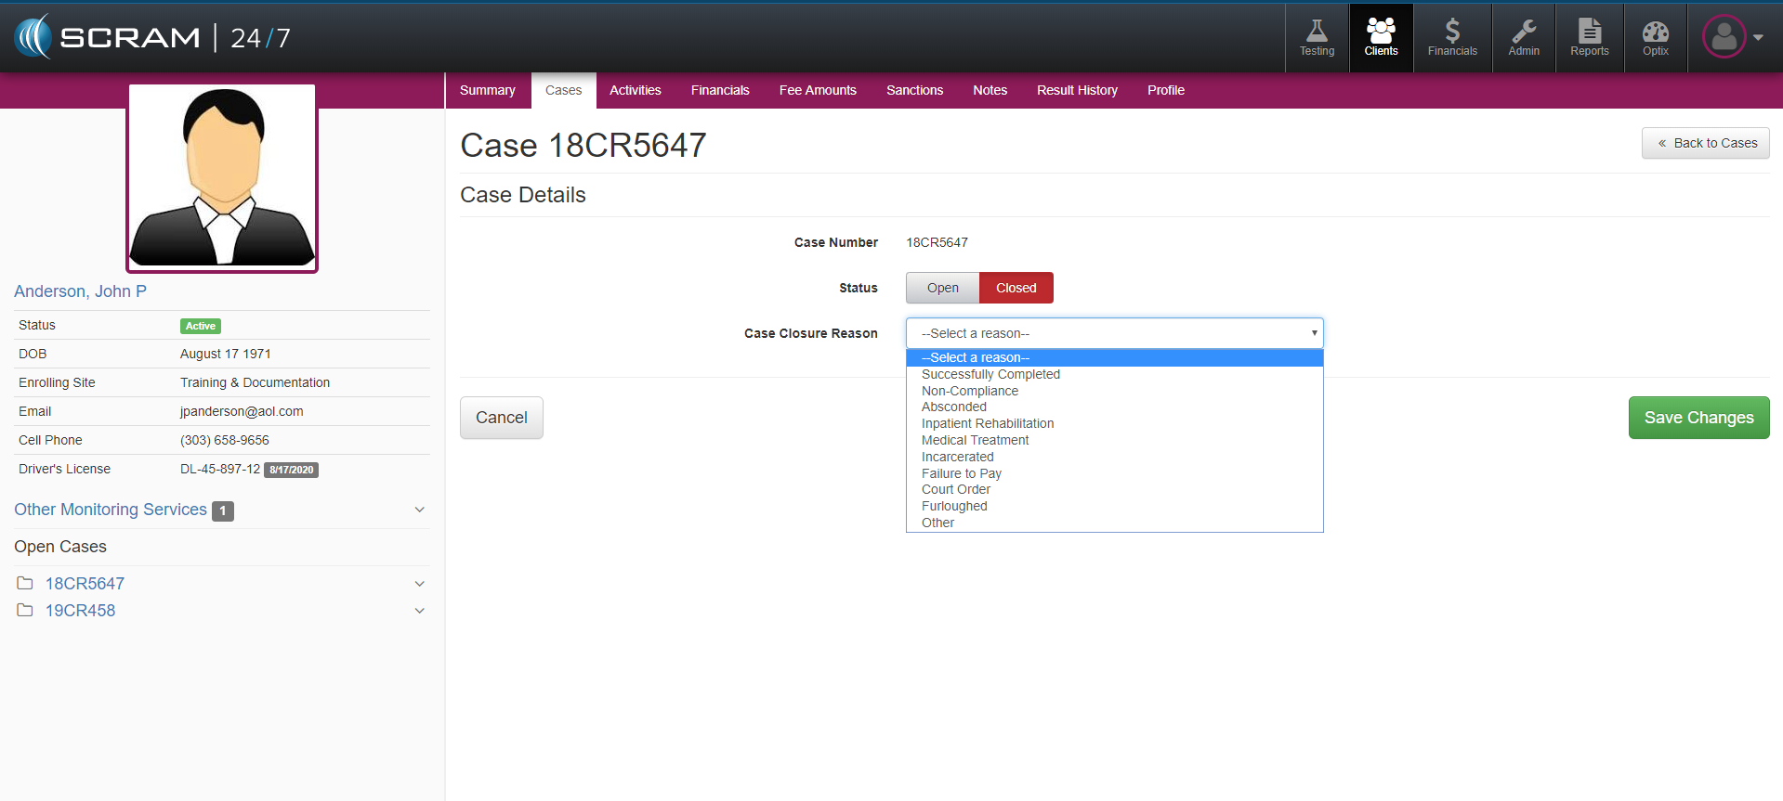Click the Save Changes button
1783x801 pixels.
click(1698, 418)
